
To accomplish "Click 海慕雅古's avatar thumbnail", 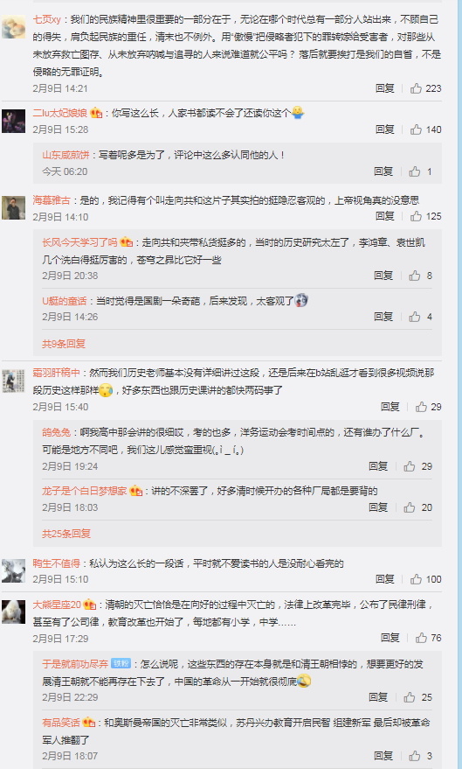I will [x=13, y=208].
